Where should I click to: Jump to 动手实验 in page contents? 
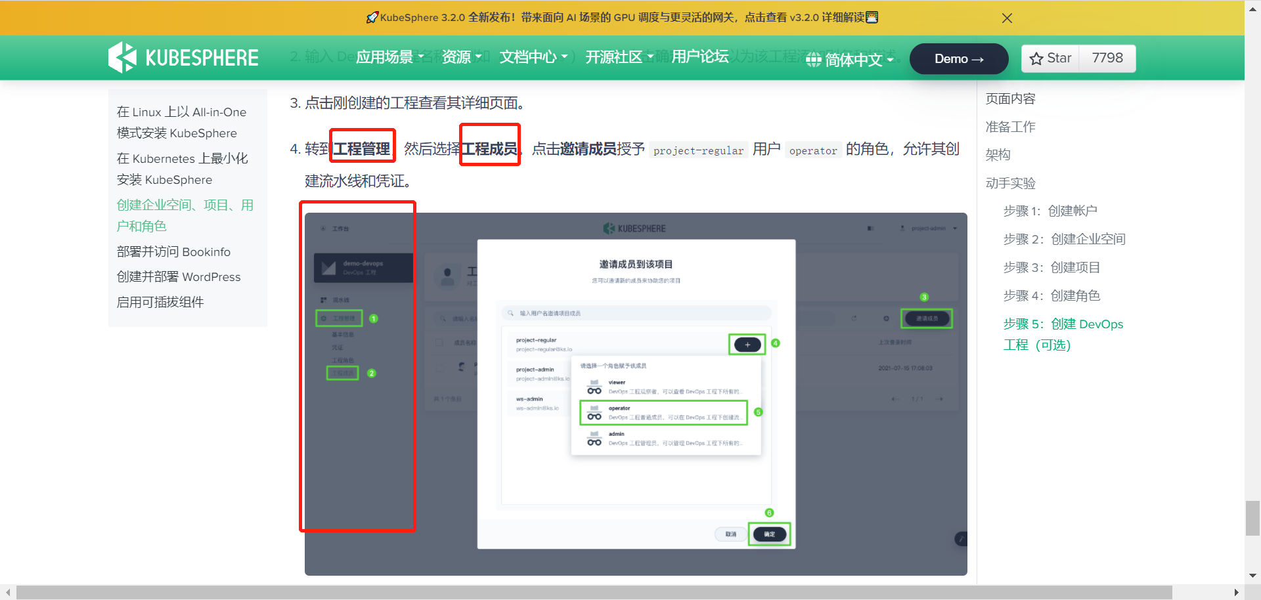pyautogui.click(x=1010, y=183)
